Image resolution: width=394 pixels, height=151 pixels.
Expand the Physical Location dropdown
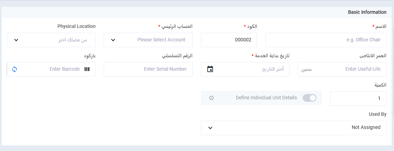coord(51,40)
